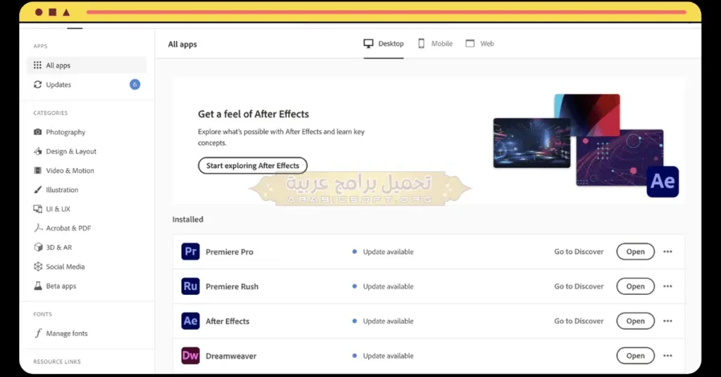Click the Premiere Pro app name
Screen dimensions: 721x377
tap(230, 252)
